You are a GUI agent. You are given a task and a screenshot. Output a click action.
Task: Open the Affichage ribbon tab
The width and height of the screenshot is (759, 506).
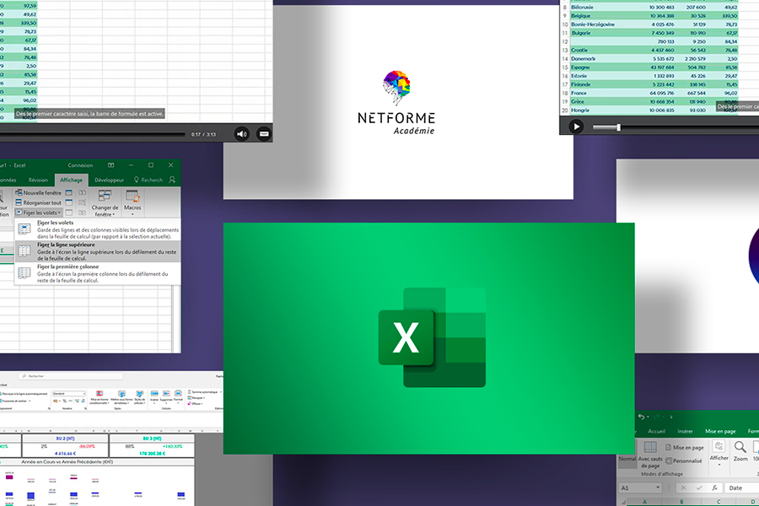pyautogui.click(x=71, y=180)
